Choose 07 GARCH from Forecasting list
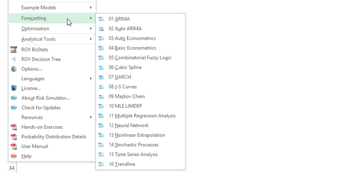Image resolution: width=354 pixels, height=174 pixels. [141, 77]
